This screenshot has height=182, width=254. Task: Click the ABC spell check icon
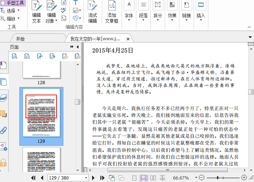click(x=63, y=10)
